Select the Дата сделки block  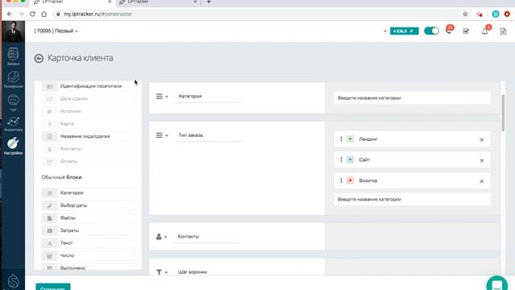(x=88, y=98)
